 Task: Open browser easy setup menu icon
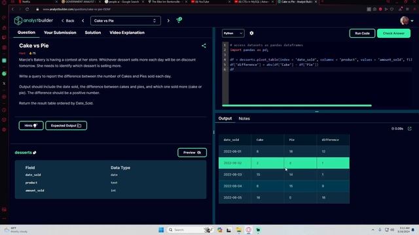[x=407, y=9]
